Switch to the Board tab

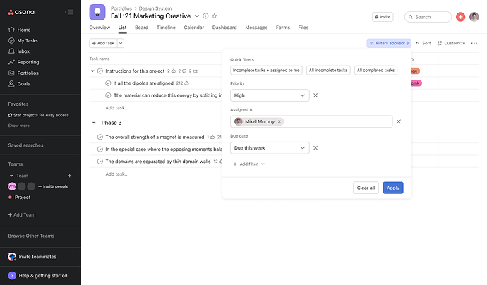pos(141,28)
